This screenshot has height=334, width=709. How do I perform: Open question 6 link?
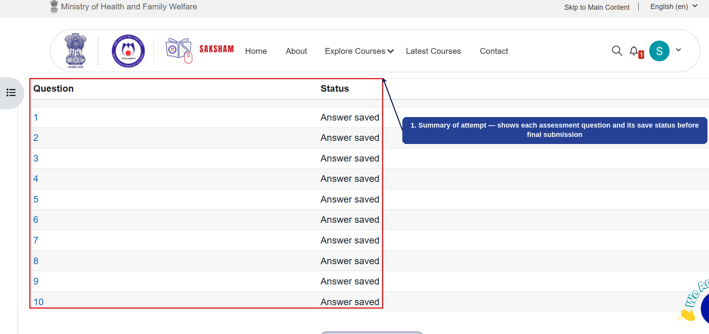(x=36, y=220)
